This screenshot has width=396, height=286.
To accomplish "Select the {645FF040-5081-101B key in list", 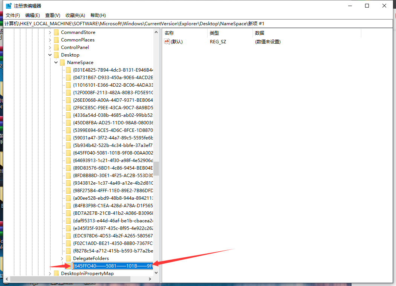I will pyautogui.click(x=113, y=153).
